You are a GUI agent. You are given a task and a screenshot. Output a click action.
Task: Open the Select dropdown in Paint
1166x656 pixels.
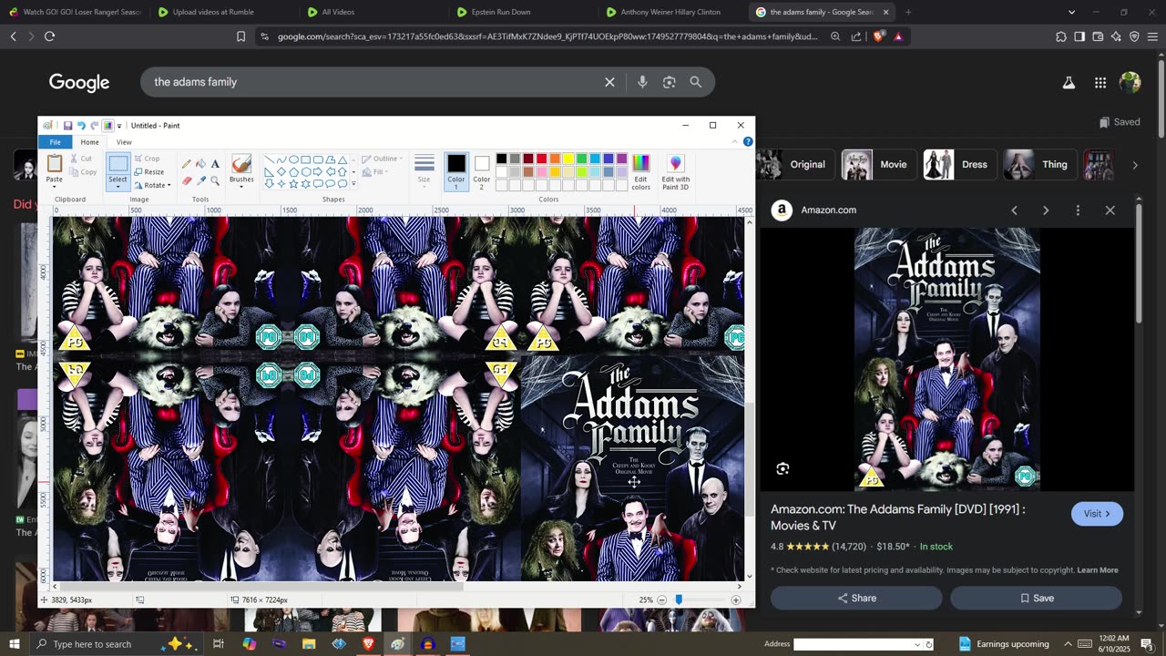click(118, 185)
